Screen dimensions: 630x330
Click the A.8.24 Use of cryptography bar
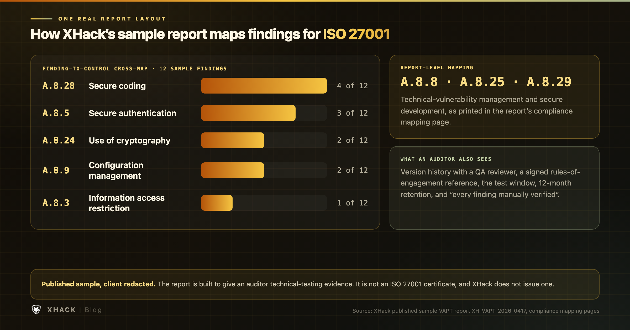click(x=264, y=140)
